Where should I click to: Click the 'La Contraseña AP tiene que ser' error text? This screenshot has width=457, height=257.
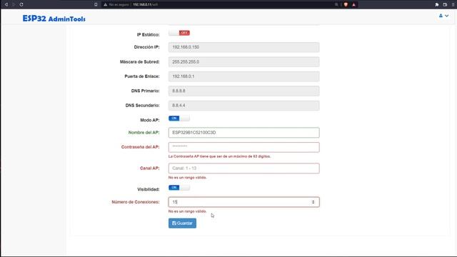coord(220,156)
